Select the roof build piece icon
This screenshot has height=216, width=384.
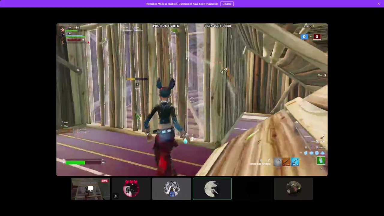point(322,153)
